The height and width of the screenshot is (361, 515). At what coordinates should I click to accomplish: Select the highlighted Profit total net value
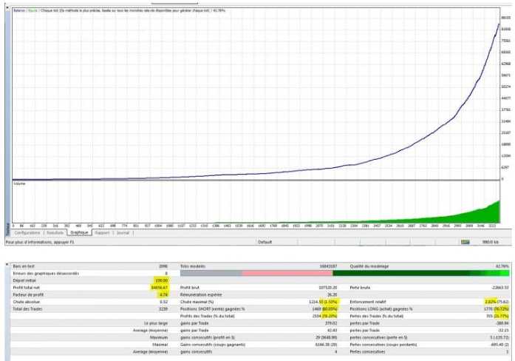tap(160, 288)
